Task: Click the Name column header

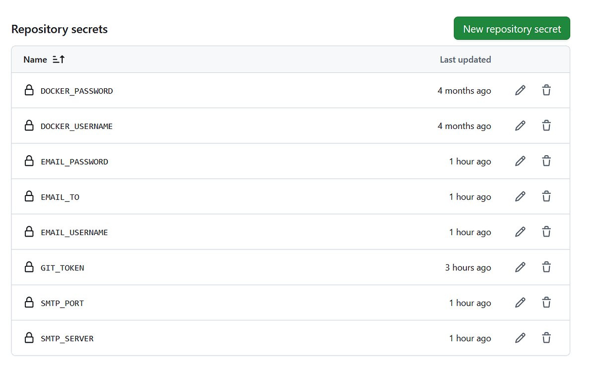Action: [x=35, y=59]
